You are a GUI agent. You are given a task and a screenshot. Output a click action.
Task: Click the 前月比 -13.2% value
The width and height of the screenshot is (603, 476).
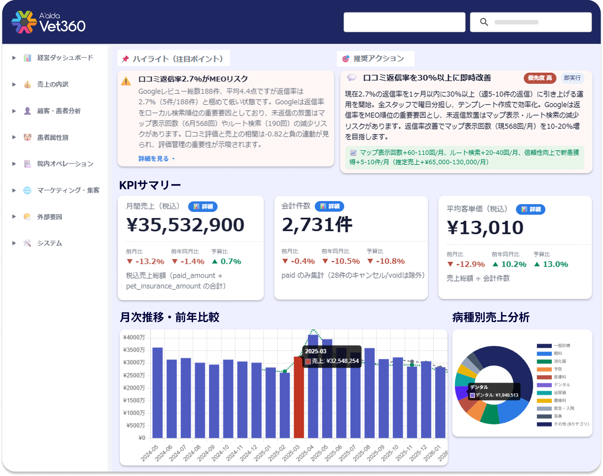[x=145, y=261]
